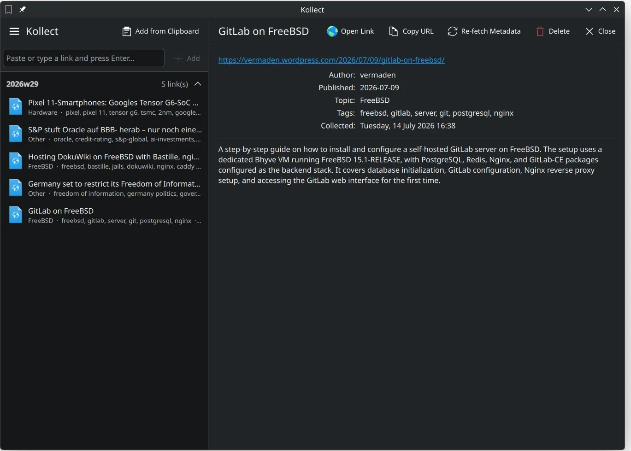This screenshot has width=631, height=451.
Task: Click the 2026w29 group header label
Action: click(22, 84)
